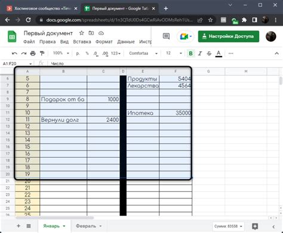Open the Формат menu
Viewport: 283px width, 233px height.
coord(104,42)
